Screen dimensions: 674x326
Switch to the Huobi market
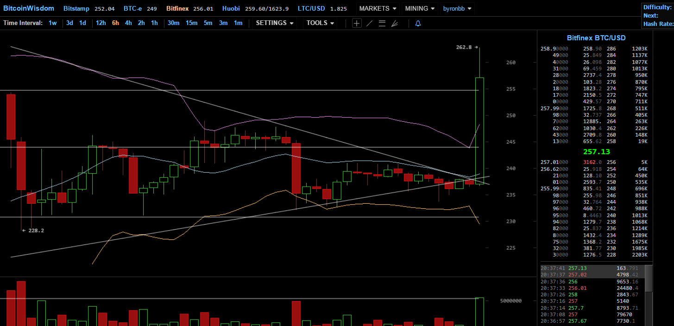point(231,8)
